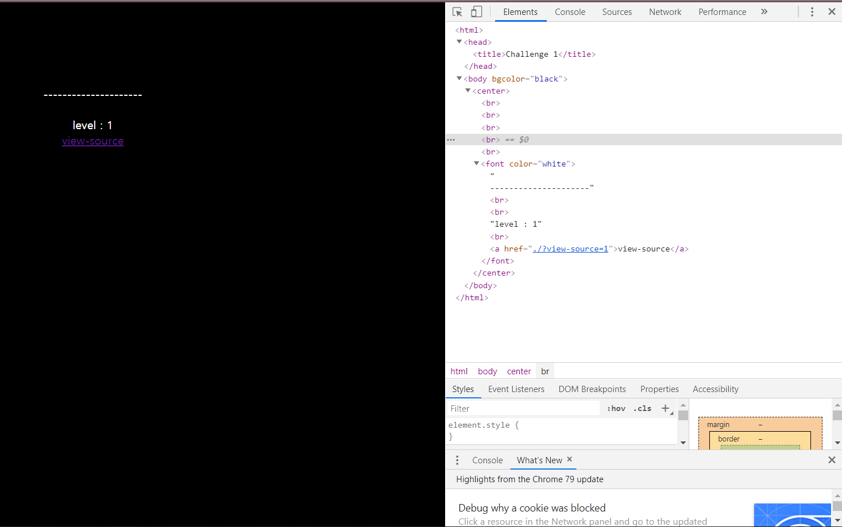Collapse the head element node
Viewport: 842px width, 527px height.
(459, 42)
